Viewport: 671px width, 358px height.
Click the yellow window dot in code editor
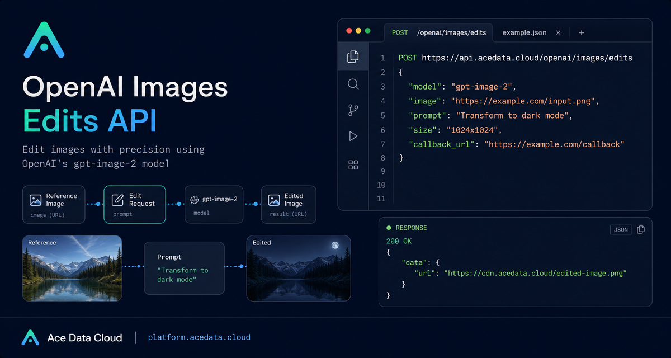coord(358,31)
